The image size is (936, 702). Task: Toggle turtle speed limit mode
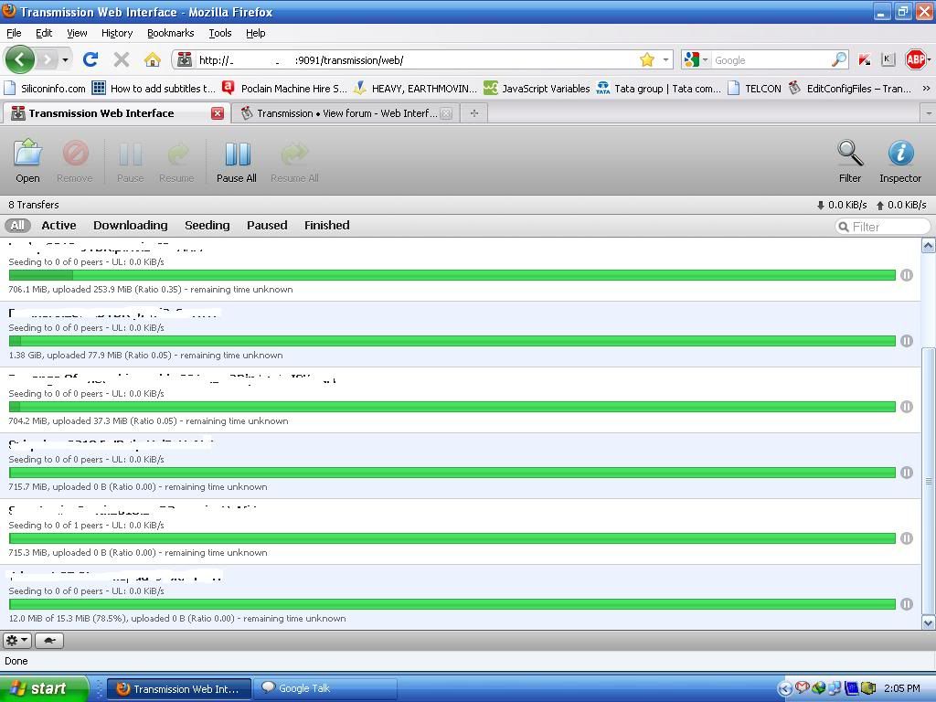pyautogui.click(x=49, y=641)
